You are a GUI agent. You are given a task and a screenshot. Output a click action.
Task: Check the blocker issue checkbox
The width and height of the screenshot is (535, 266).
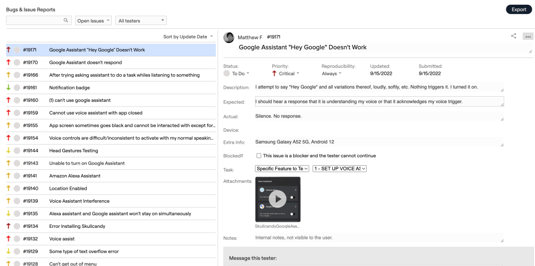click(x=259, y=156)
